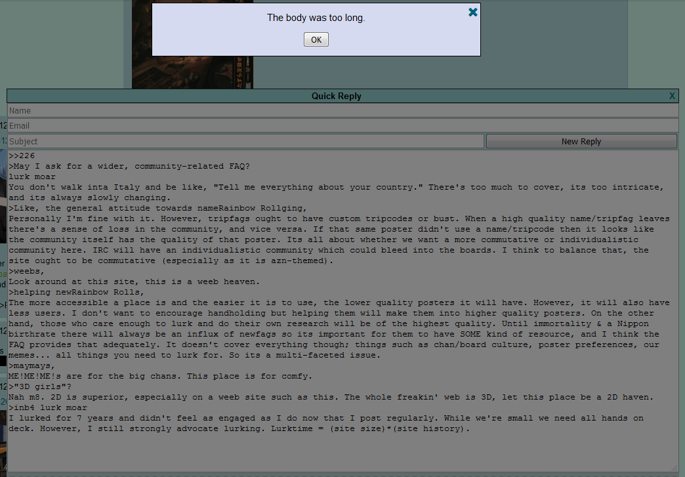Place cursor on the '>maymays,' line
685x477 pixels.
[32, 365]
